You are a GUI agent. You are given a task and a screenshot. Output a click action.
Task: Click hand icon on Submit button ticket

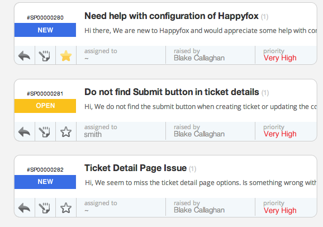pos(45,132)
